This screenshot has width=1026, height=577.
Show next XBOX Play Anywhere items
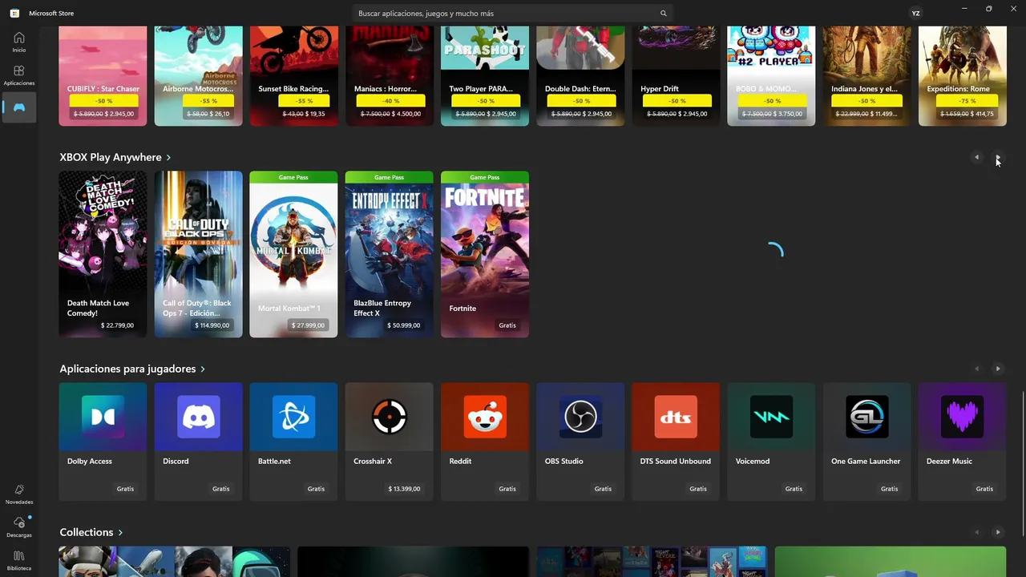(998, 157)
